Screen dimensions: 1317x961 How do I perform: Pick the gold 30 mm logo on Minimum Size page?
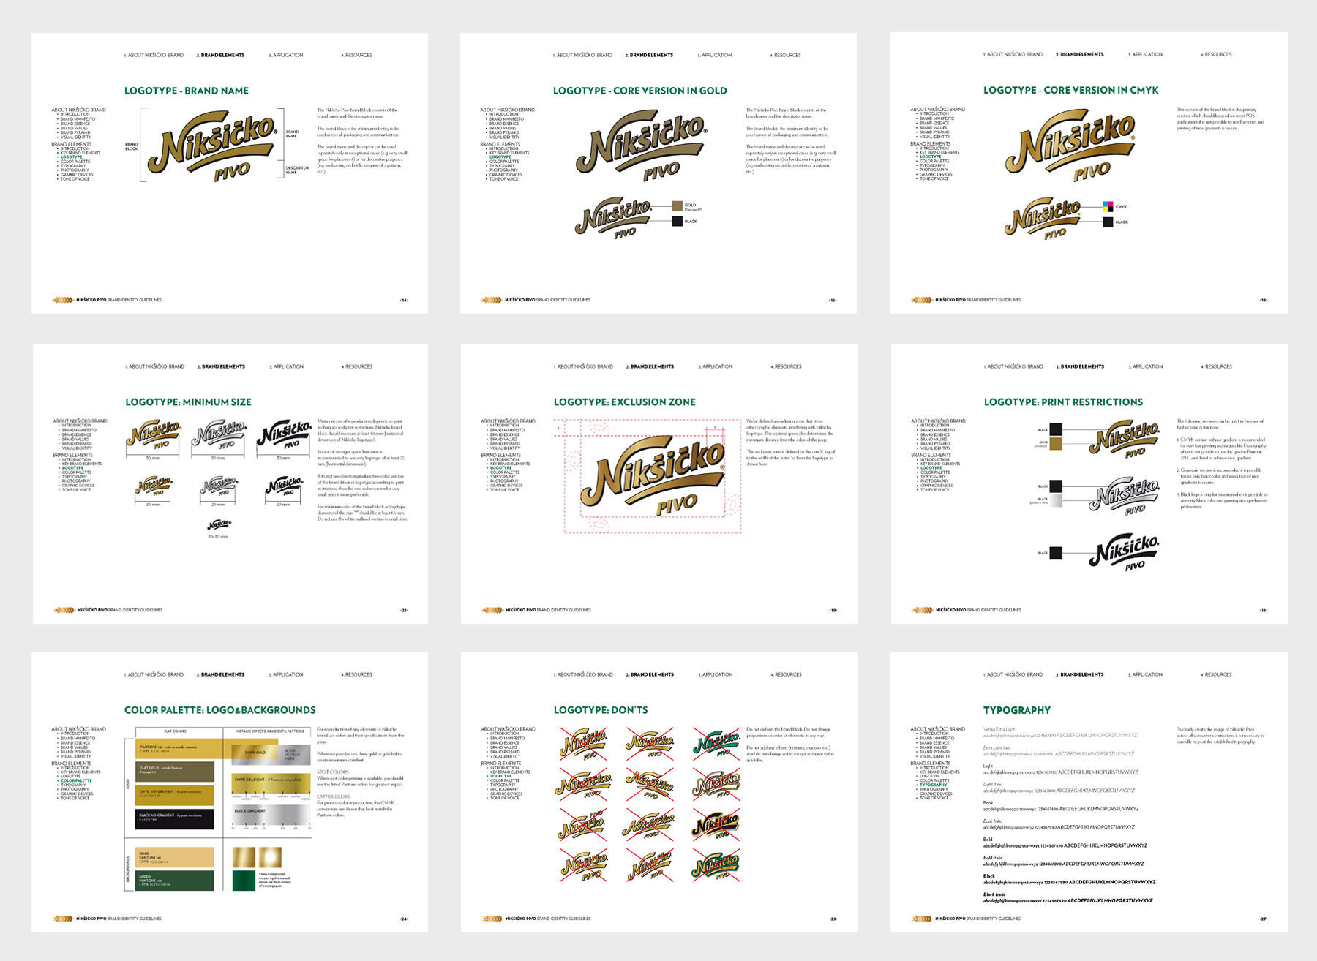[153, 436]
